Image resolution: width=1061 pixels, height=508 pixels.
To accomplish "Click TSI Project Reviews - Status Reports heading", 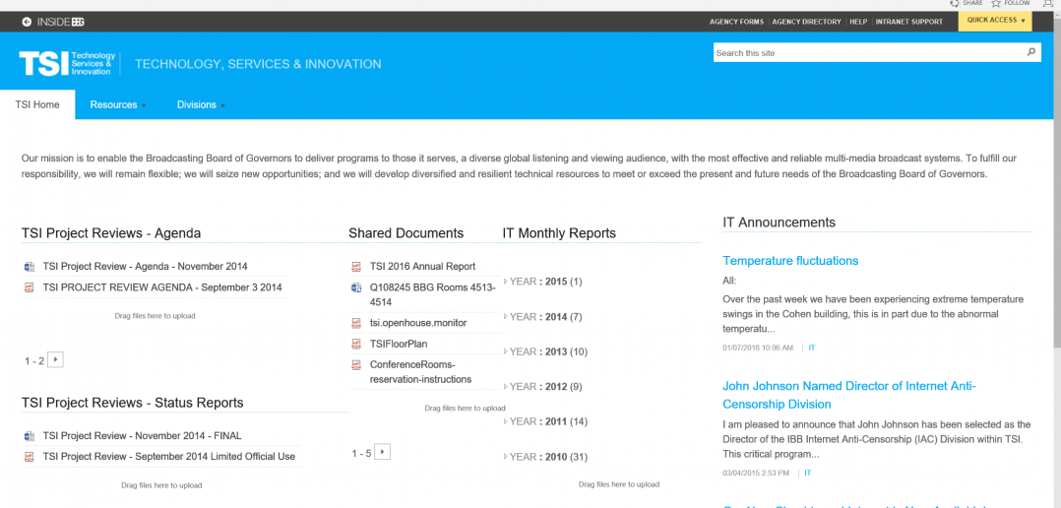I will (x=133, y=404).
